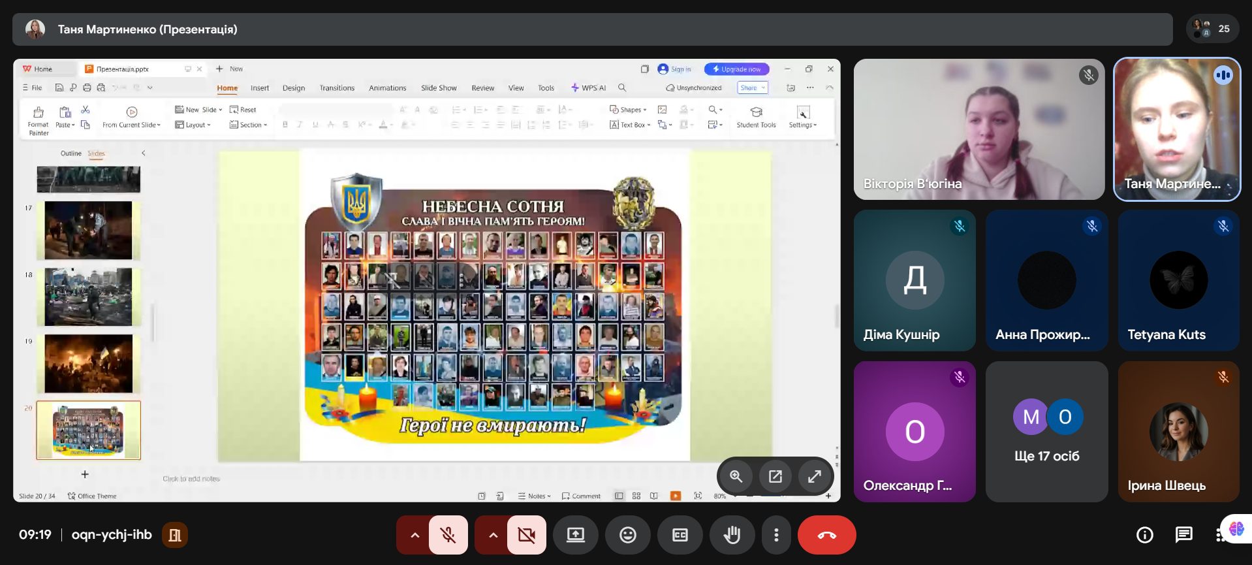
Task: Open presentation in new window icon
Action: pos(775,476)
